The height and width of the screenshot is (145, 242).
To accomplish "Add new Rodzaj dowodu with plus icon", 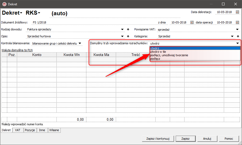I will (x=128, y=29).
